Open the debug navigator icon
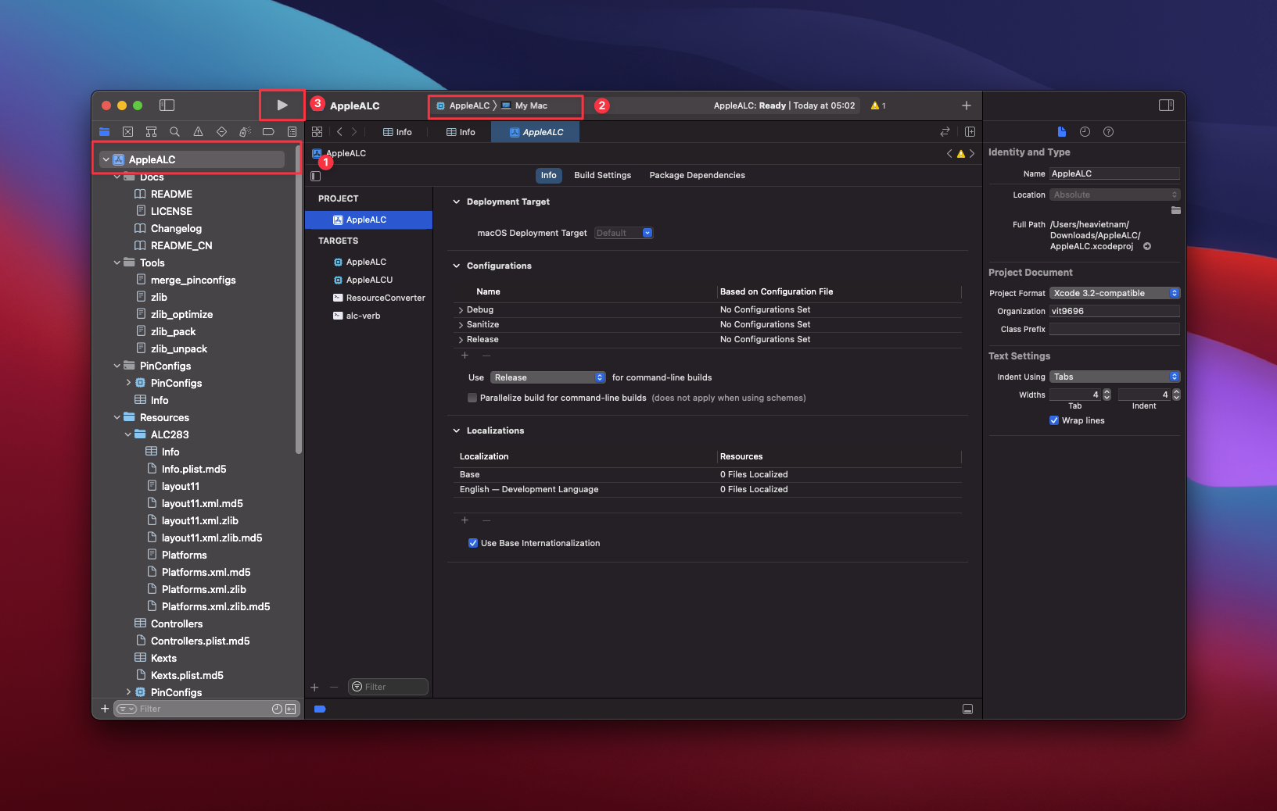1277x811 pixels. (245, 131)
